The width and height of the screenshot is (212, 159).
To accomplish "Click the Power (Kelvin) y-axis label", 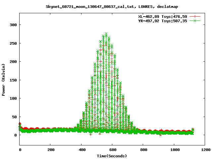I will (3, 80).
